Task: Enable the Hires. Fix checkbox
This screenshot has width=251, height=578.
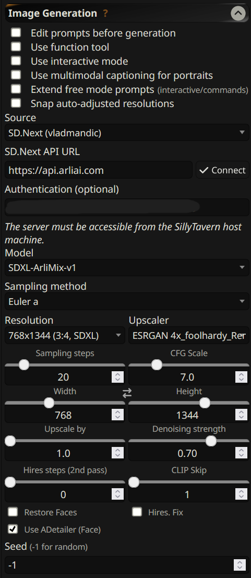Action: (137, 512)
